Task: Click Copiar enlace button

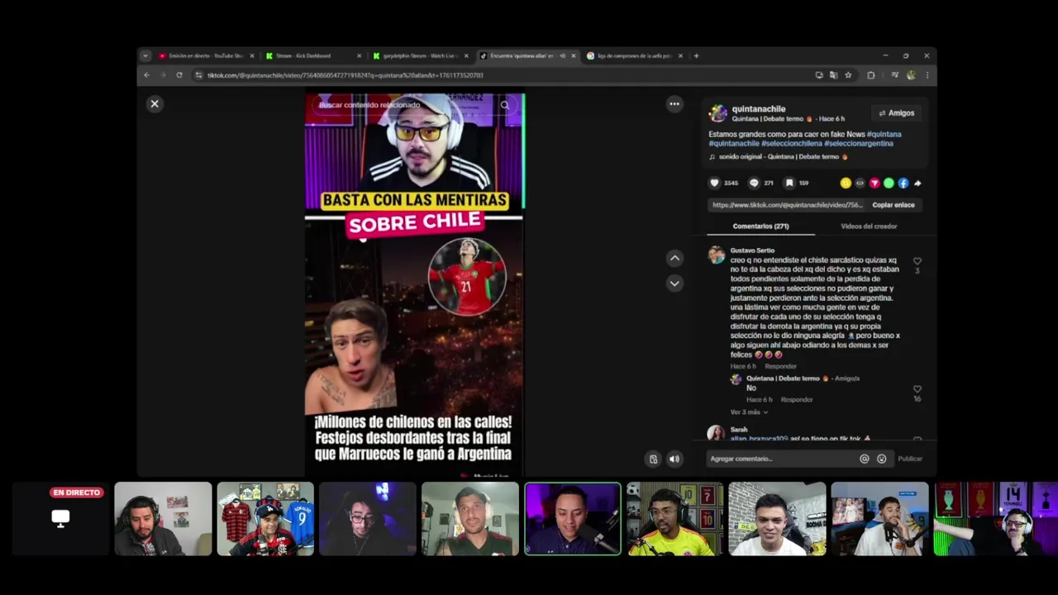Action: (894, 205)
